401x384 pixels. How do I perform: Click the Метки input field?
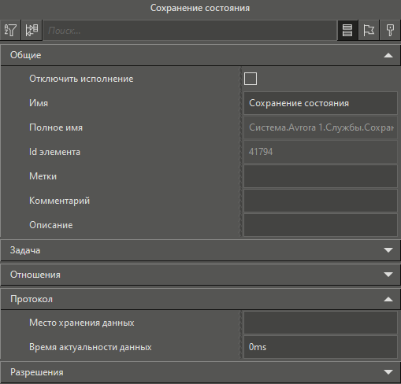pos(321,176)
